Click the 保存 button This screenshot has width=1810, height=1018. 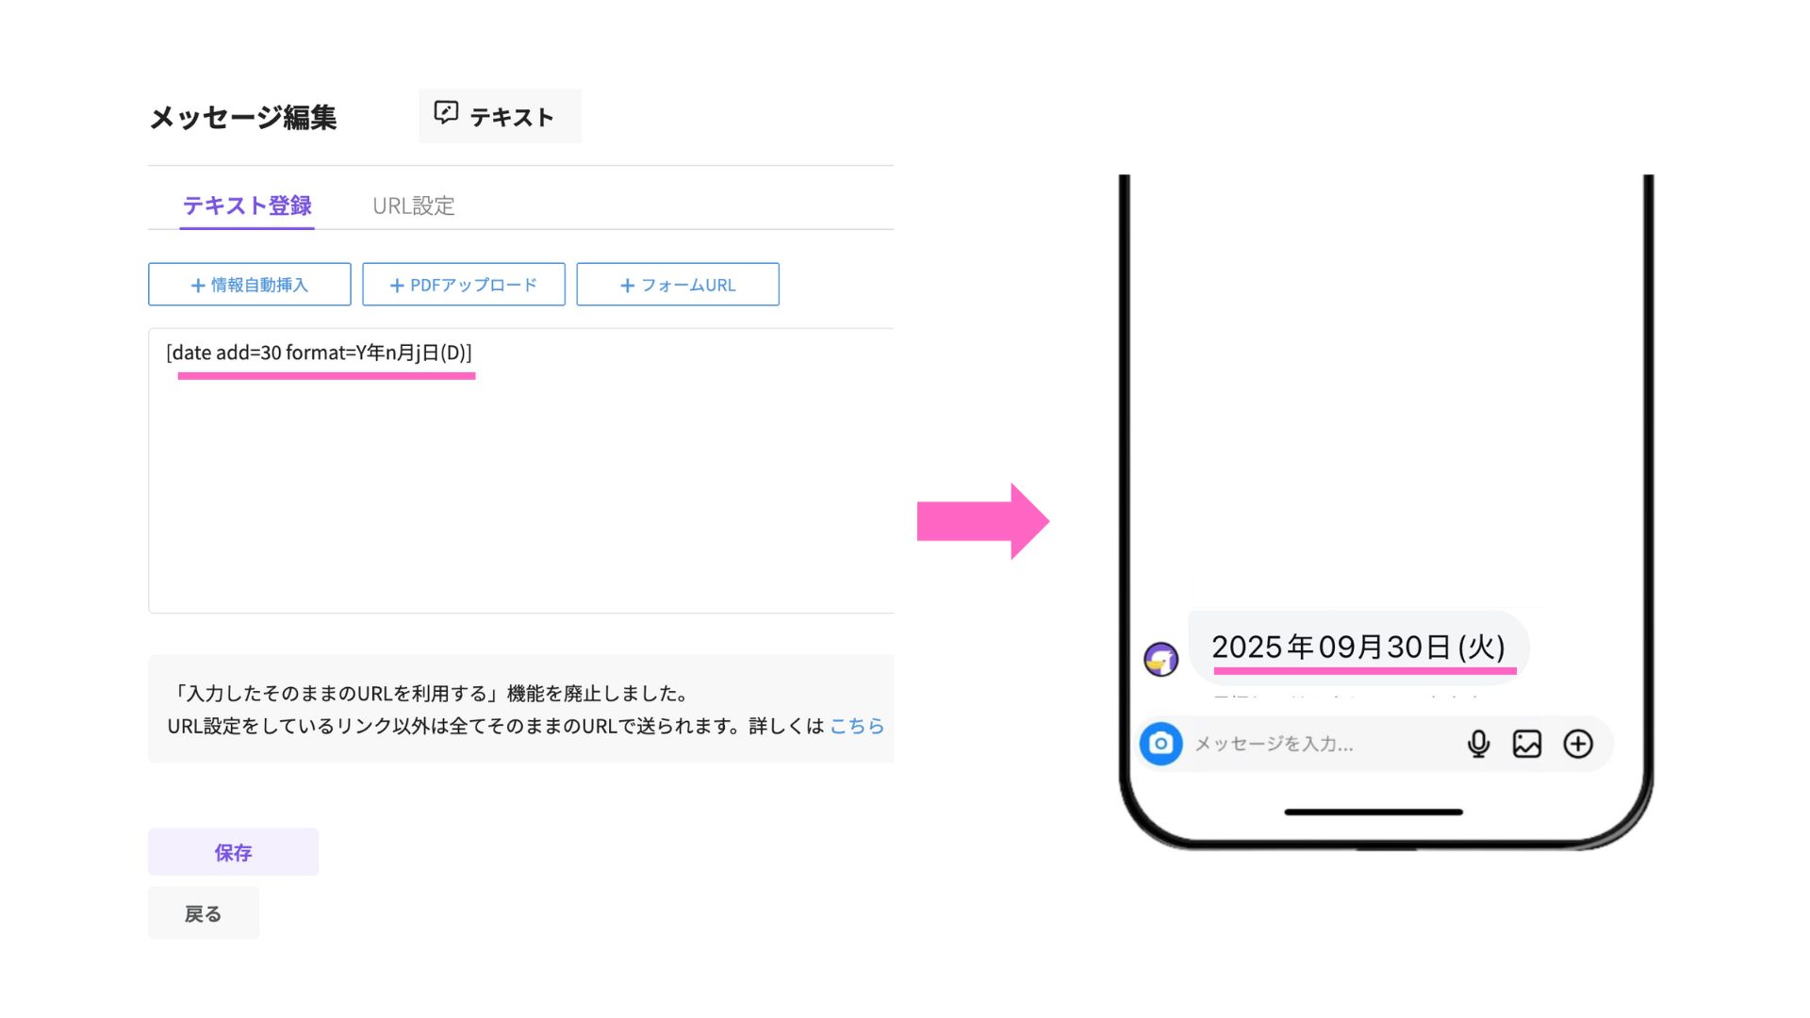click(233, 852)
